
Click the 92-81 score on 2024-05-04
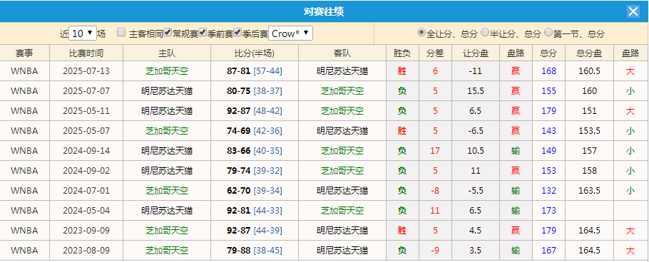tap(239, 211)
